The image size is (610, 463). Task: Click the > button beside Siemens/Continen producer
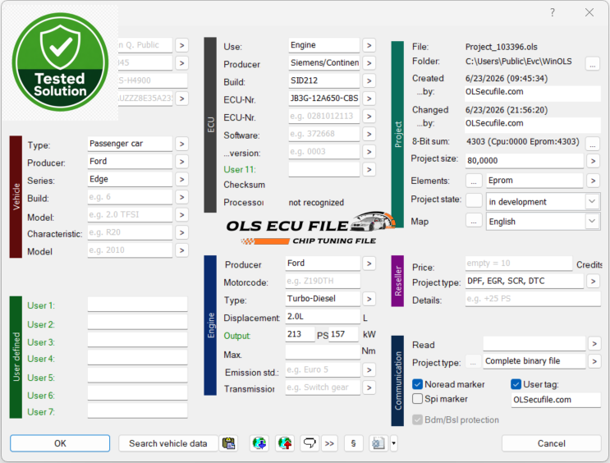pos(369,63)
